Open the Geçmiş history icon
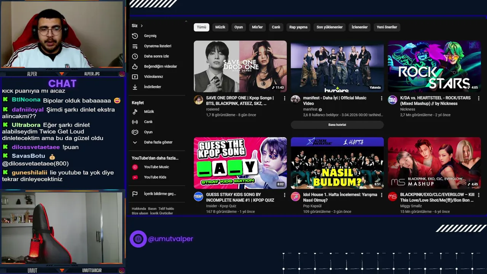Screen dimensions: 487x274 click(x=135, y=36)
